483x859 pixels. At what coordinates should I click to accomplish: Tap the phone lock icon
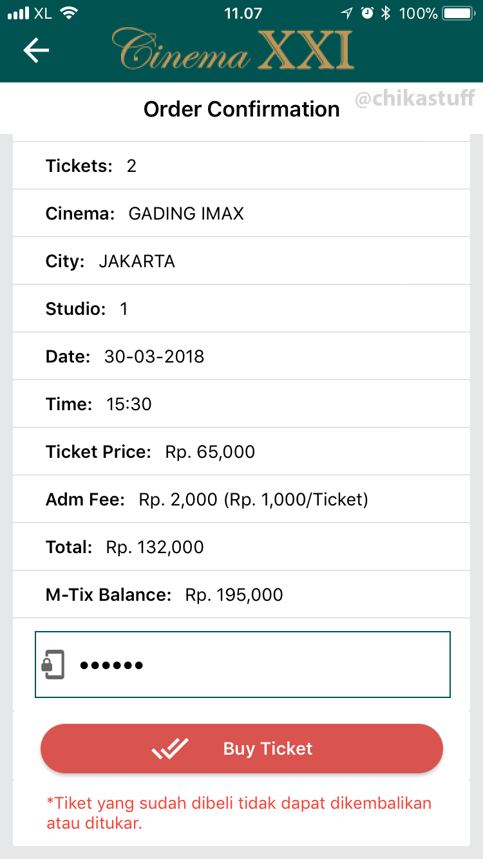pyautogui.click(x=53, y=665)
